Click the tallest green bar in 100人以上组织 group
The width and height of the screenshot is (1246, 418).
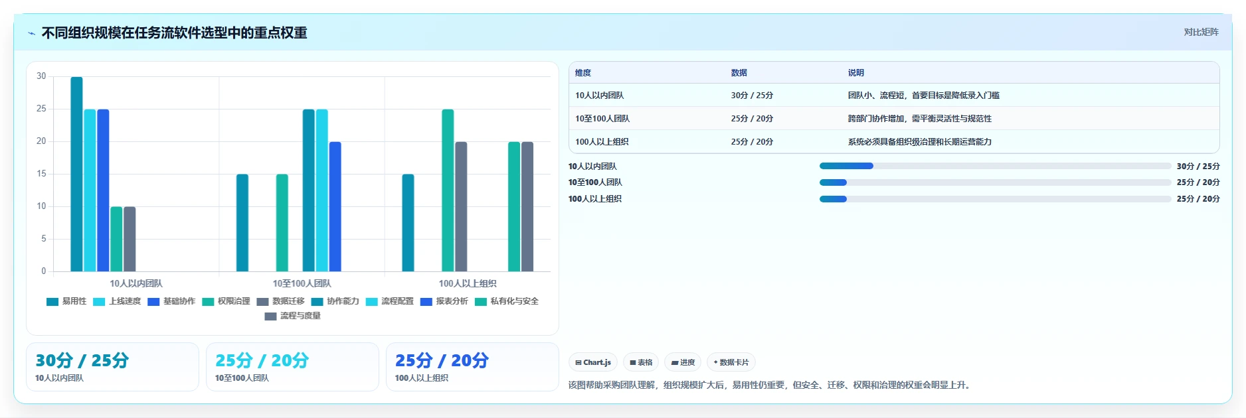[x=448, y=190]
